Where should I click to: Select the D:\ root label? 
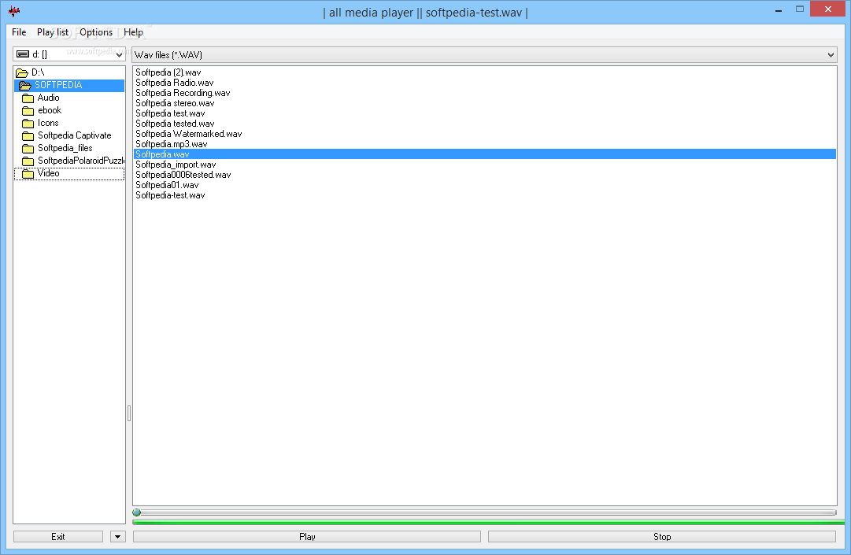[38, 72]
